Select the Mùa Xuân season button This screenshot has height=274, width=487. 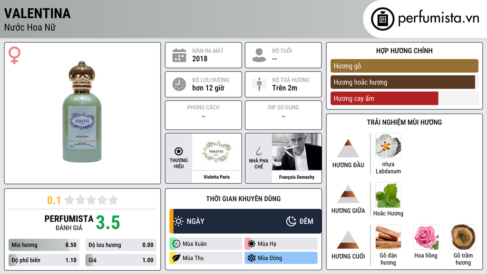206,244
